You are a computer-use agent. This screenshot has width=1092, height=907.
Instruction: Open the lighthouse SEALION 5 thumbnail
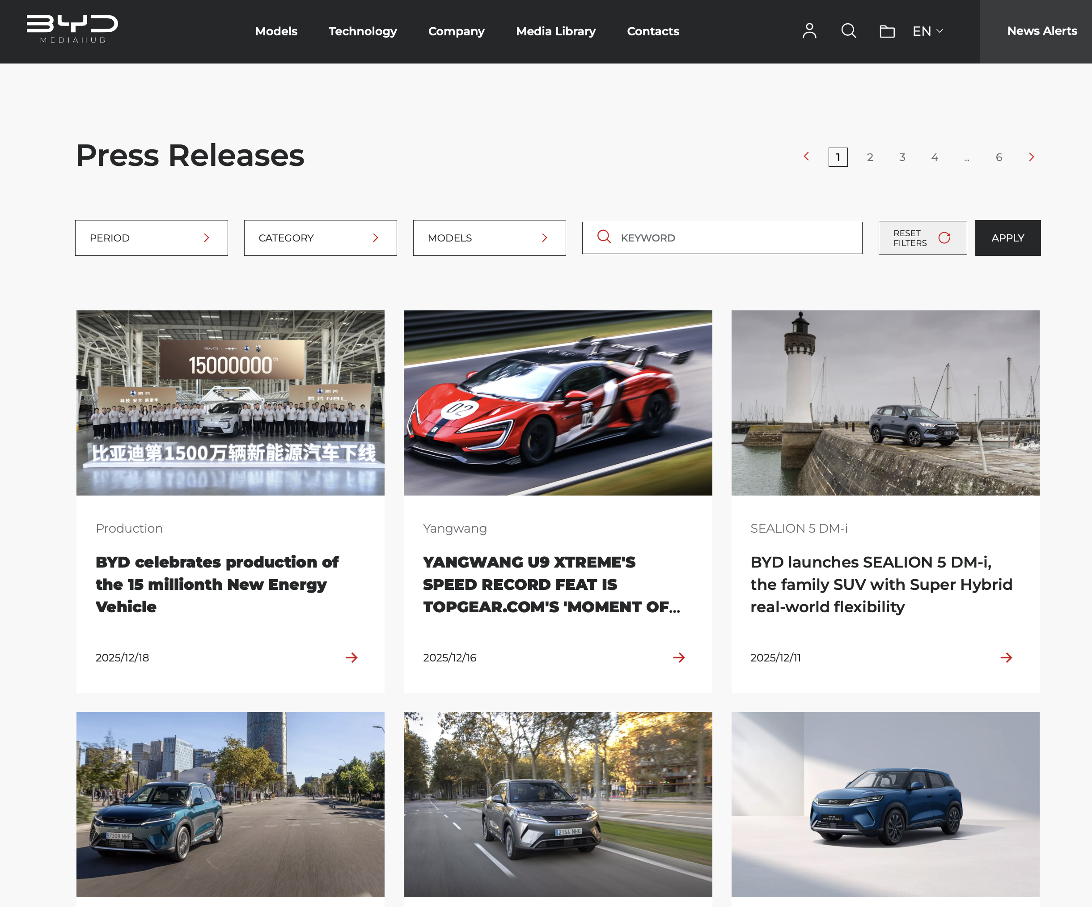pyautogui.click(x=885, y=403)
